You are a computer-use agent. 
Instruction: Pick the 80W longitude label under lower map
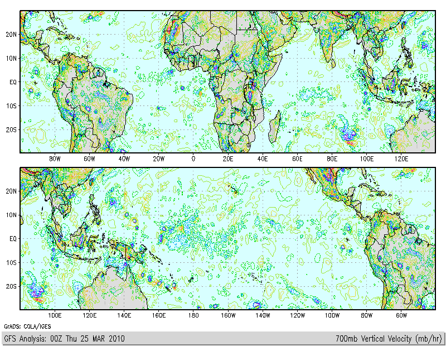[367, 315]
